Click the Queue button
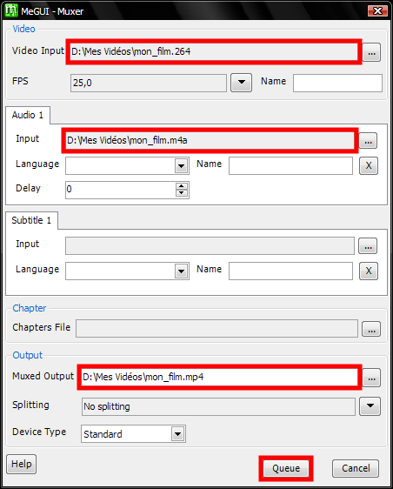The height and width of the screenshot is (489, 393). point(286,468)
